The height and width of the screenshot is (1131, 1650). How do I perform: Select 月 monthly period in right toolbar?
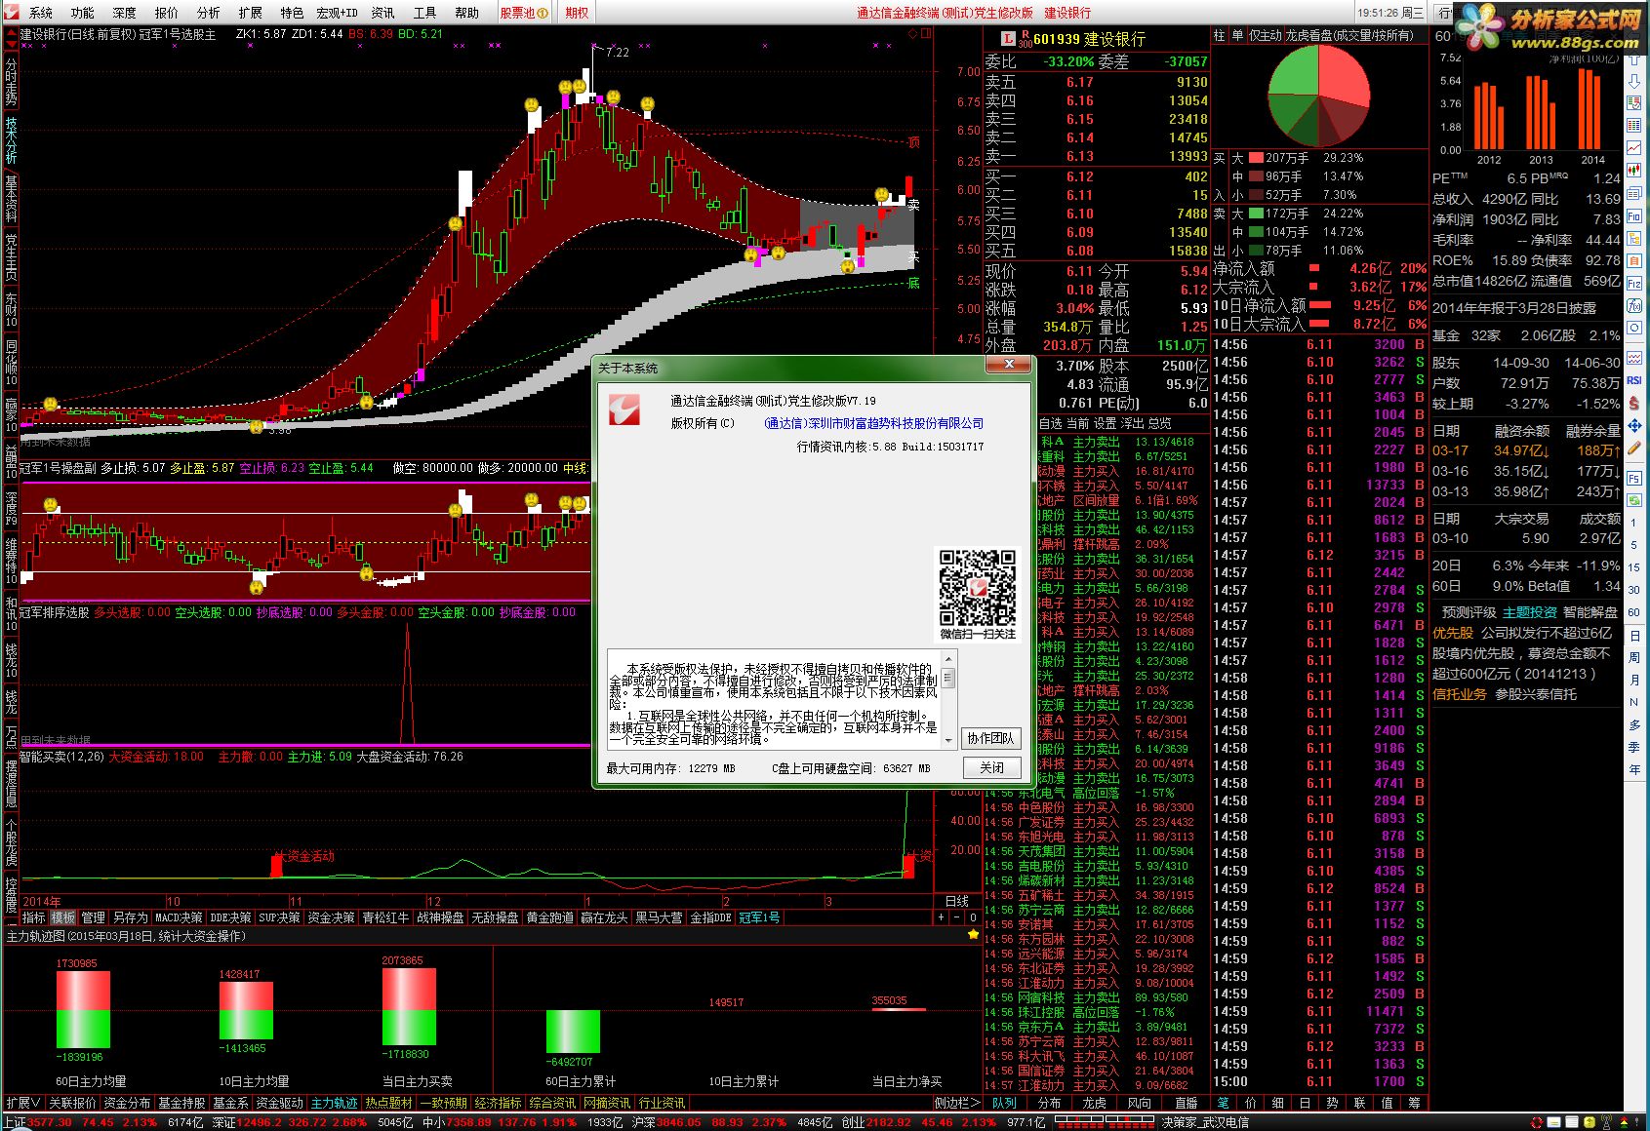pos(1634,680)
